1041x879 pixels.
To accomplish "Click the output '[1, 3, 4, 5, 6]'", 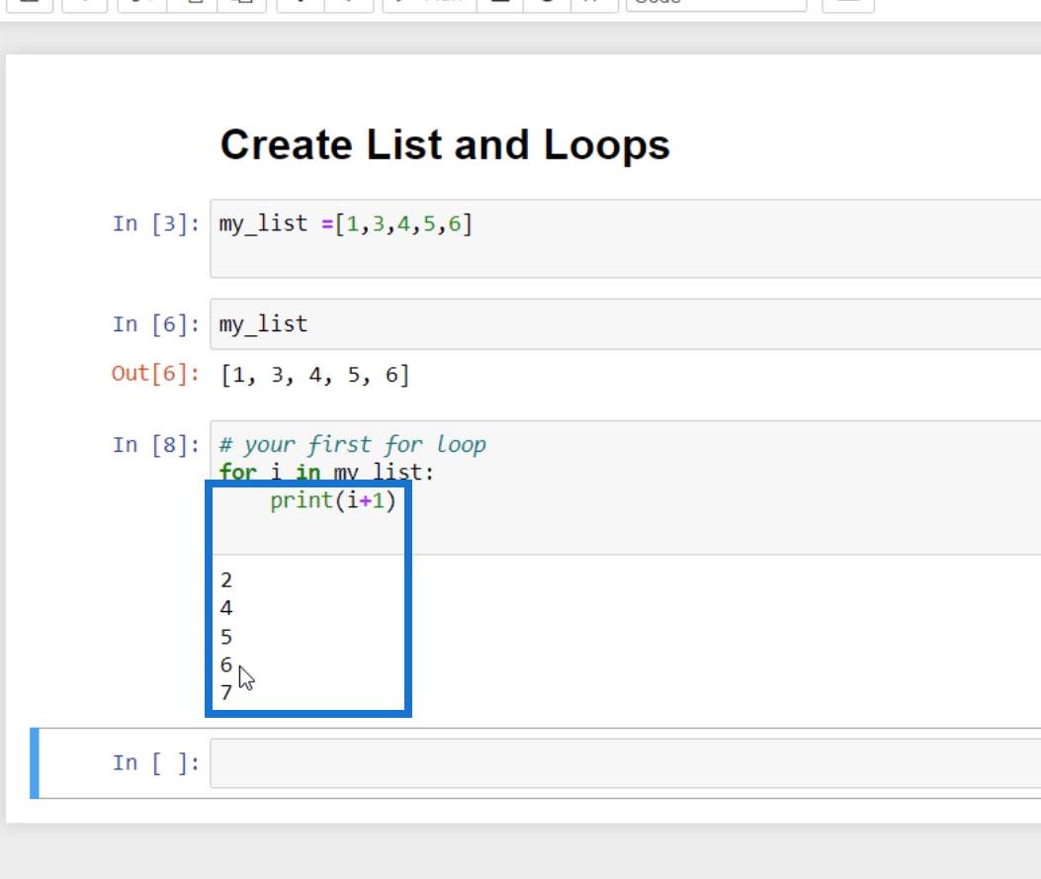I will click(x=314, y=375).
